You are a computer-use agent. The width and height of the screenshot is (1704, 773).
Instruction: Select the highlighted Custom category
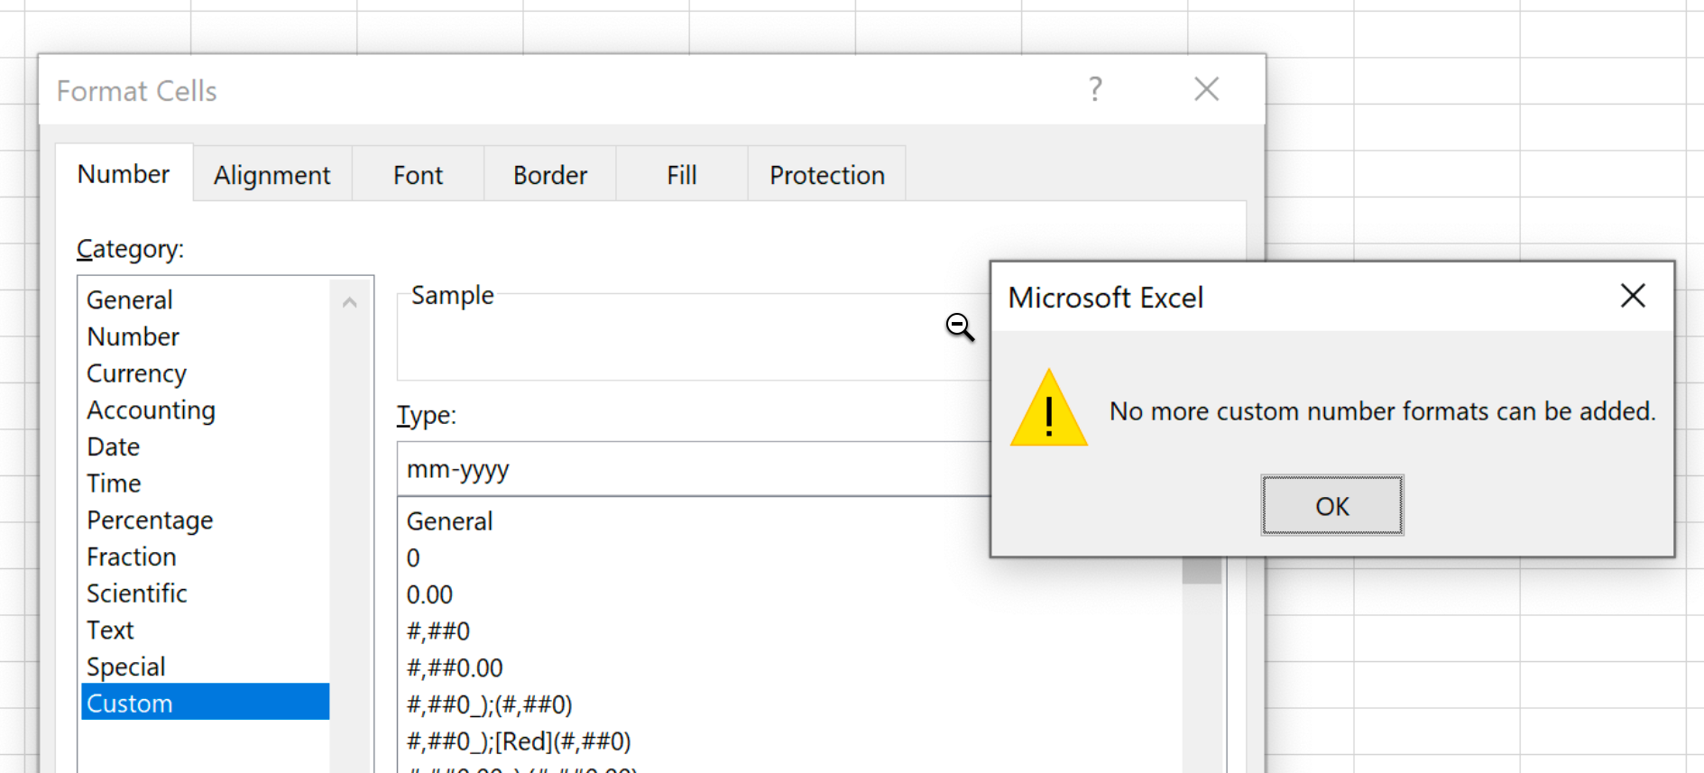(x=206, y=702)
